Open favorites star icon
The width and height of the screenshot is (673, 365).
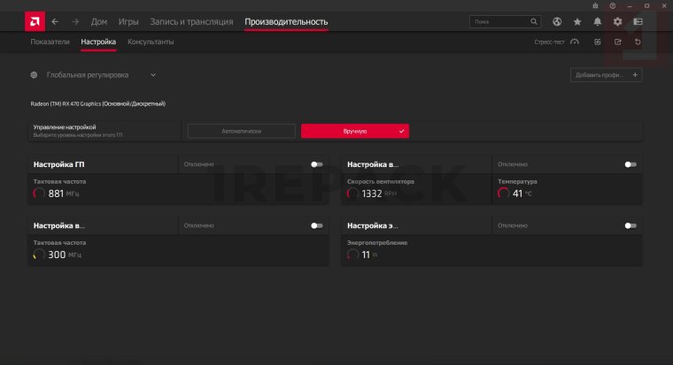(x=577, y=21)
